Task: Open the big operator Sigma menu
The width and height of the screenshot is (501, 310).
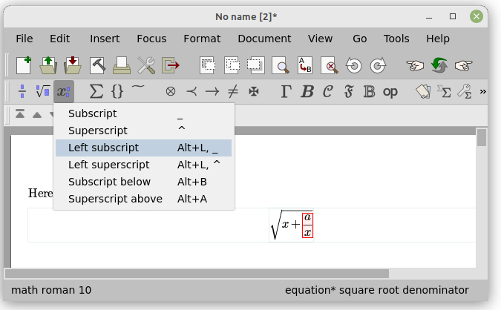Action: click(x=96, y=92)
